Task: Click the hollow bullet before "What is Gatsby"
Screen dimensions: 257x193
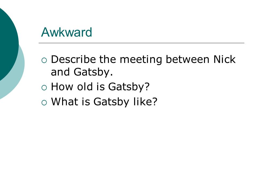Action: 44,103
